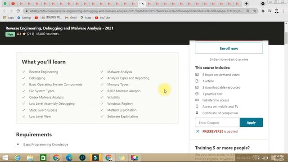The height and width of the screenshot is (162, 288).
Task: Open the Gmail bookmark
Action: (71, 18)
